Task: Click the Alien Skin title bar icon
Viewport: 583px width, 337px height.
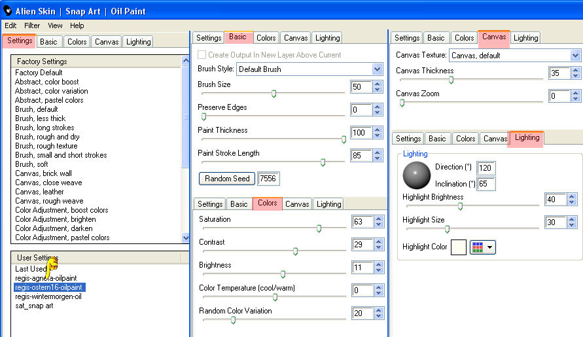Action: [7, 10]
